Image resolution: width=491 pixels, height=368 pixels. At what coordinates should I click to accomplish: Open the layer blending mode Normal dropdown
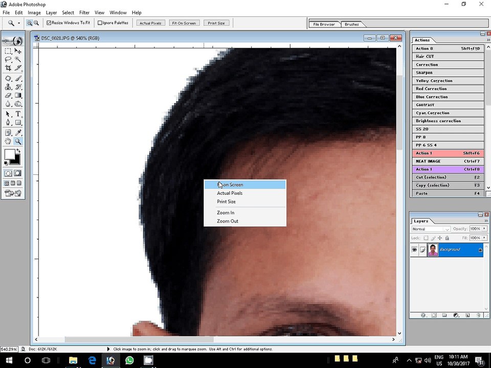click(x=431, y=229)
